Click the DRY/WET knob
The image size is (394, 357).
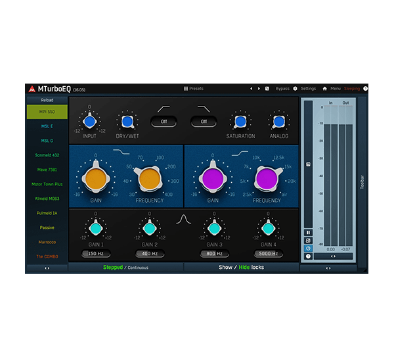tap(127, 122)
